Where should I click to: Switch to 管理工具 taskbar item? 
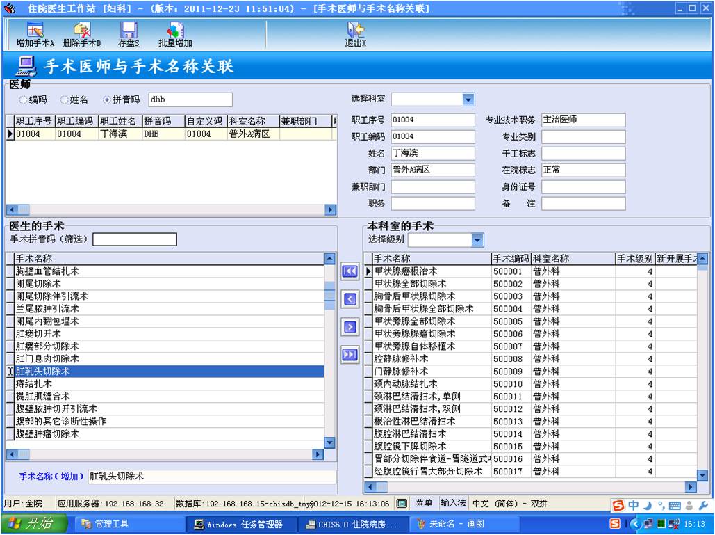[131, 524]
